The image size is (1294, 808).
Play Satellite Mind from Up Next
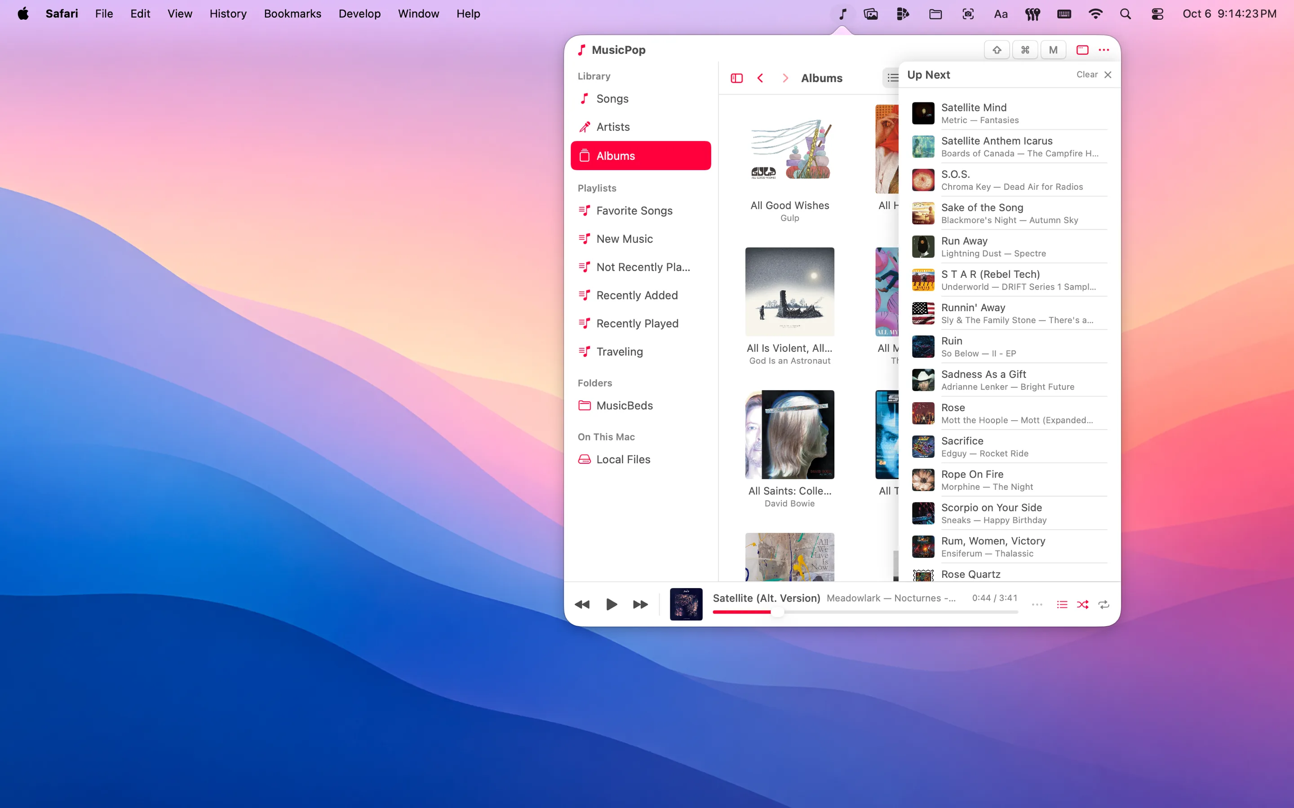pyautogui.click(x=1009, y=113)
